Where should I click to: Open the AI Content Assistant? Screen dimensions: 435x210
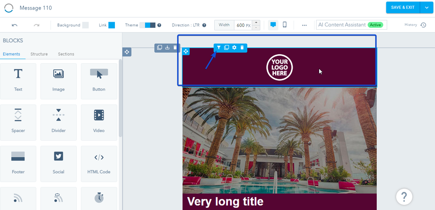[351, 25]
